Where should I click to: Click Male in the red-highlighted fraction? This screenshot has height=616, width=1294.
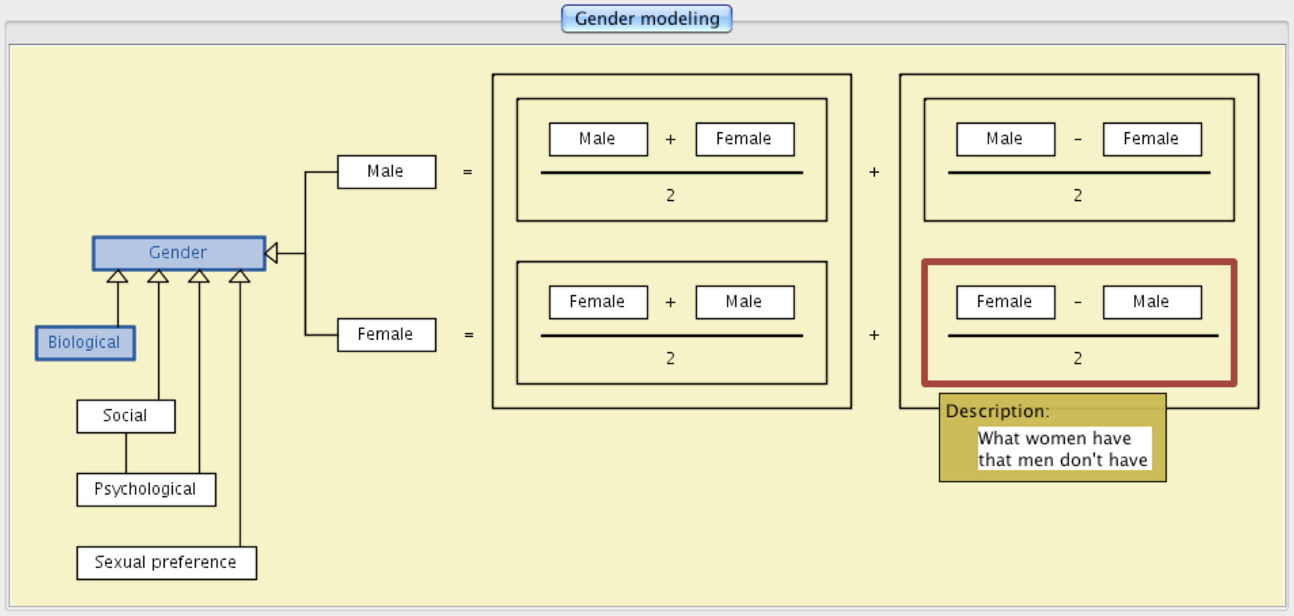(x=1152, y=302)
